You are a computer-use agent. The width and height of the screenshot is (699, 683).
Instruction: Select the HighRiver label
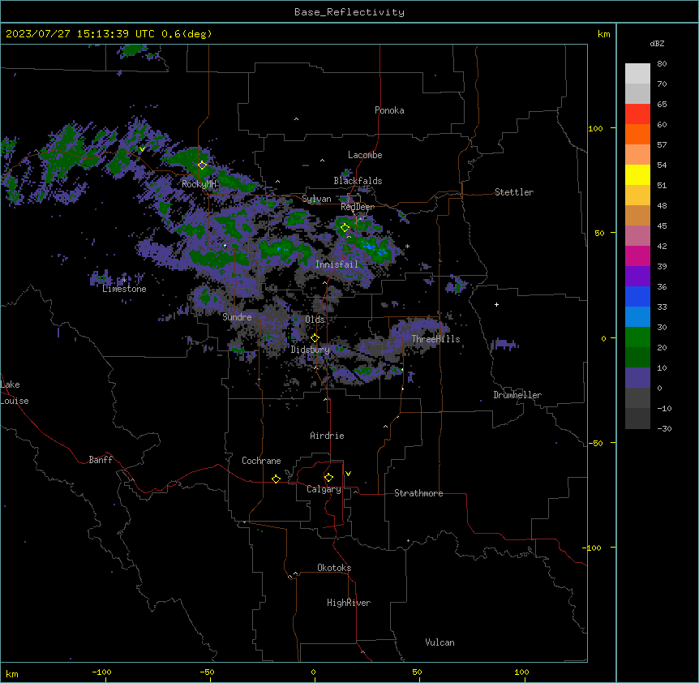[349, 603]
